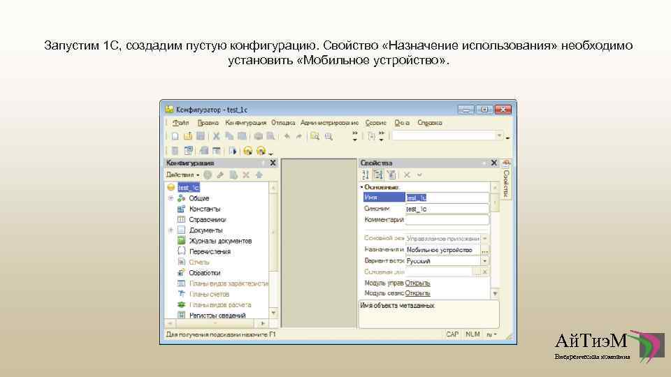Click right arrow of configuration tree horizontal scrollbar
Screen dimensions: 671x377
pos(263,323)
